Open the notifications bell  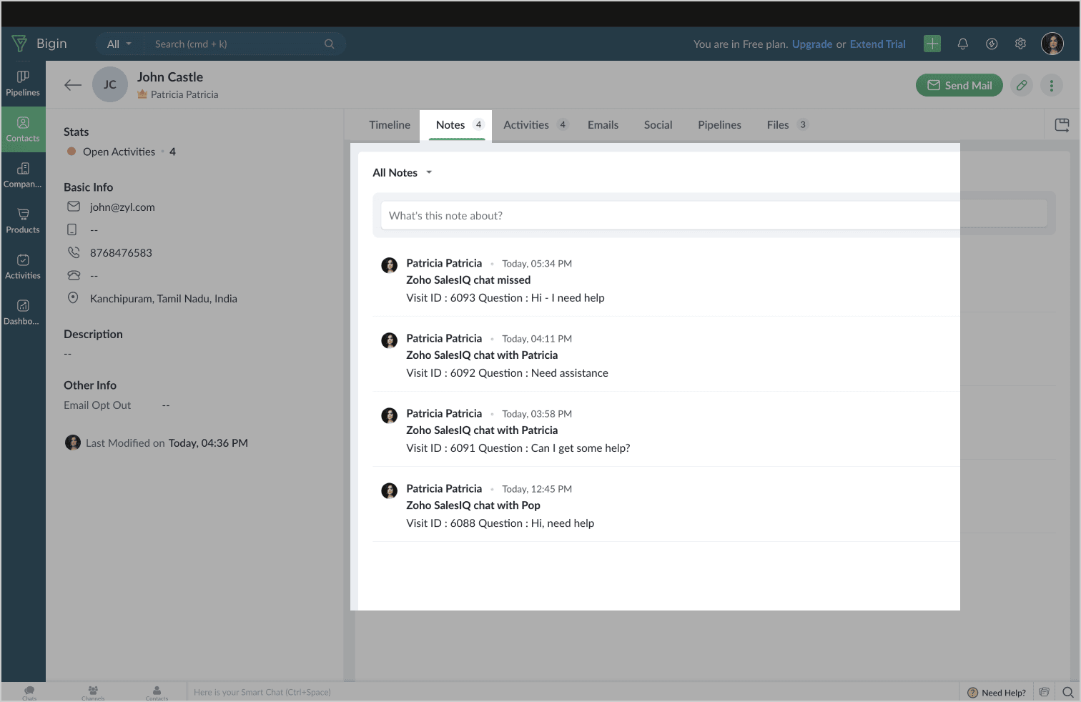click(x=963, y=44)
